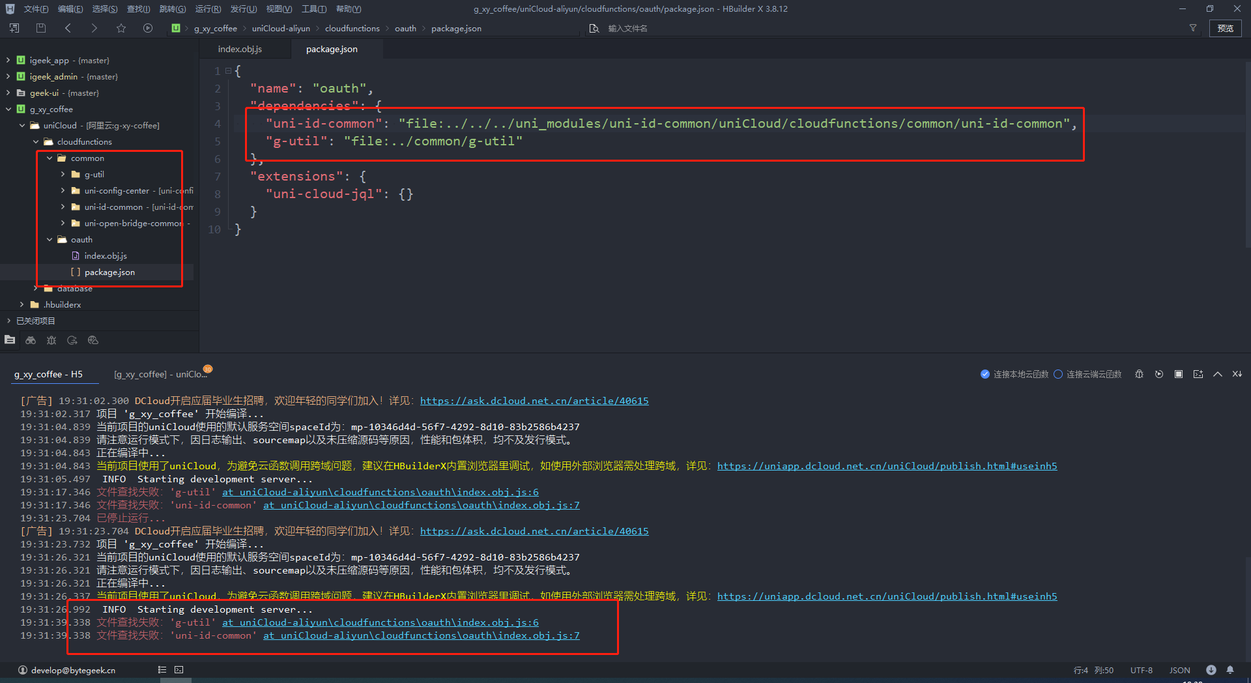Click the filter funnel icon
Viewport: 1251px width, 683px height.
(1193, 28)
